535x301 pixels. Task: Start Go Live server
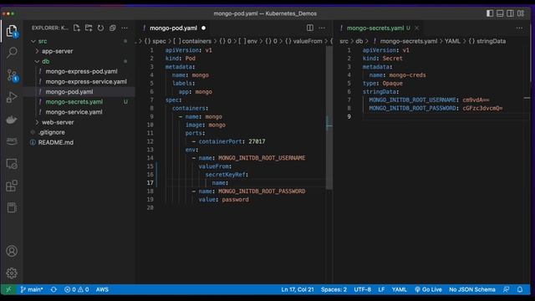(x=428, y=289)
